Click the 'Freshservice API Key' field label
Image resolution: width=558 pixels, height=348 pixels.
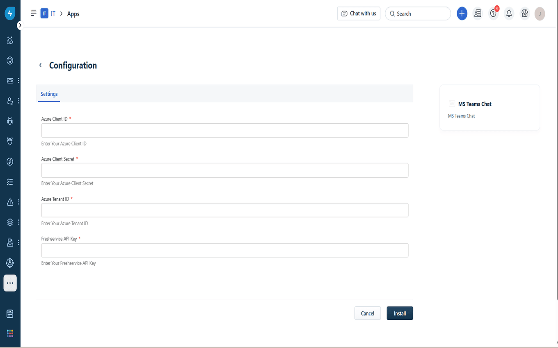click(59, 239)
